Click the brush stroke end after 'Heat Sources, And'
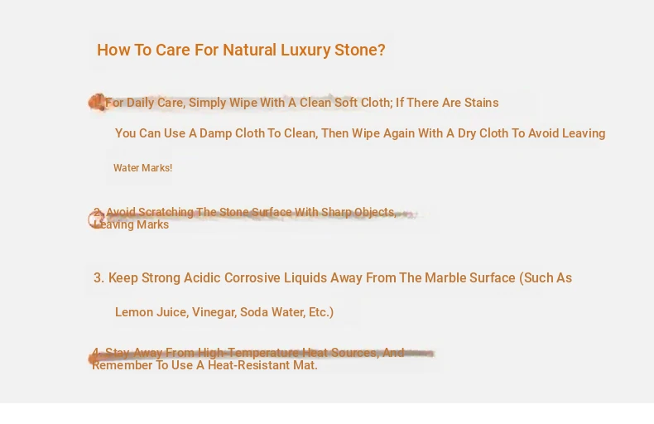654x424 pixels. point(422,354)
